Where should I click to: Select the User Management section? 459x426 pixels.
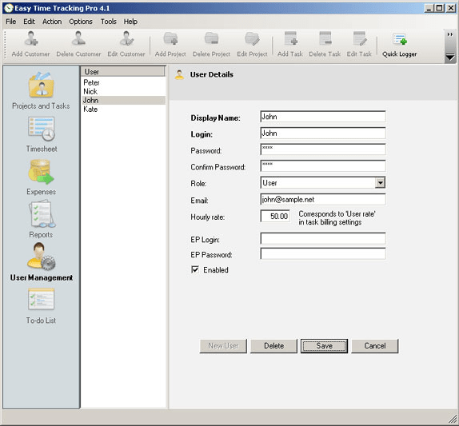pos(42,262)
